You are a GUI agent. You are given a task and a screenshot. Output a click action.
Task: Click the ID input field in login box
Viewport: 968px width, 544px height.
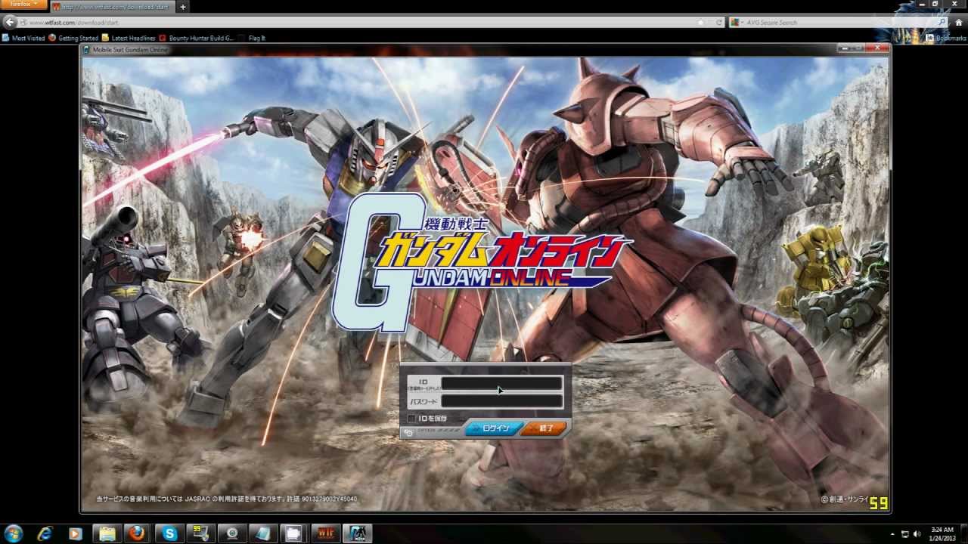click(x=501, y=384)
